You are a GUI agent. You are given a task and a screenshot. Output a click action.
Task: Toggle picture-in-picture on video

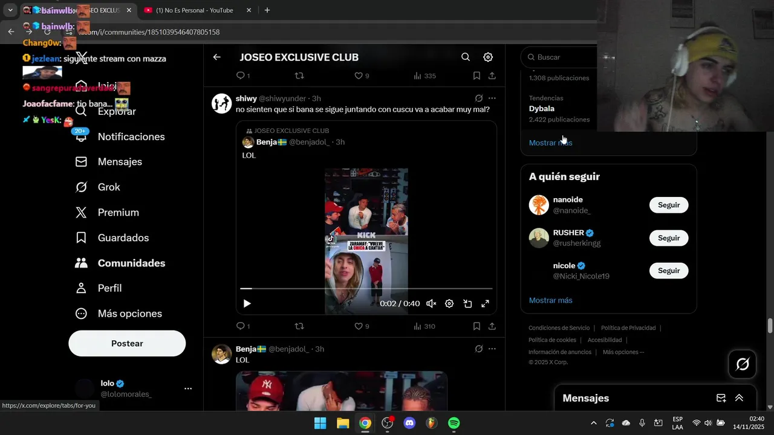[x=467, y=303]
